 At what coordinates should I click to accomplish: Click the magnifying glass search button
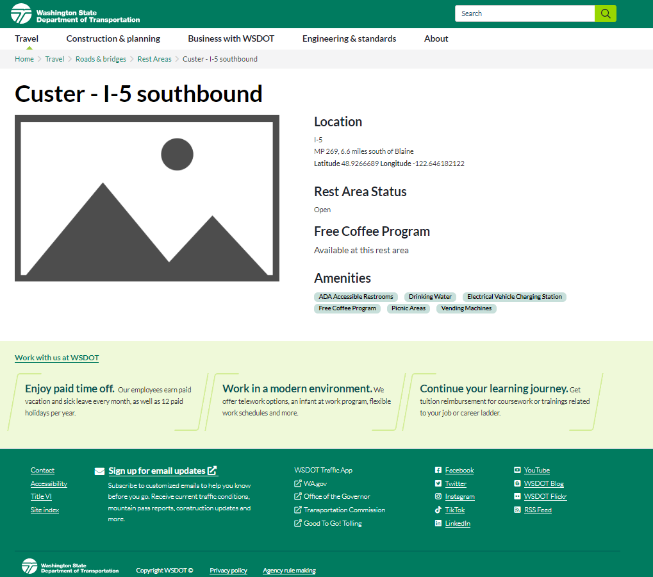[x=605, y=13]
